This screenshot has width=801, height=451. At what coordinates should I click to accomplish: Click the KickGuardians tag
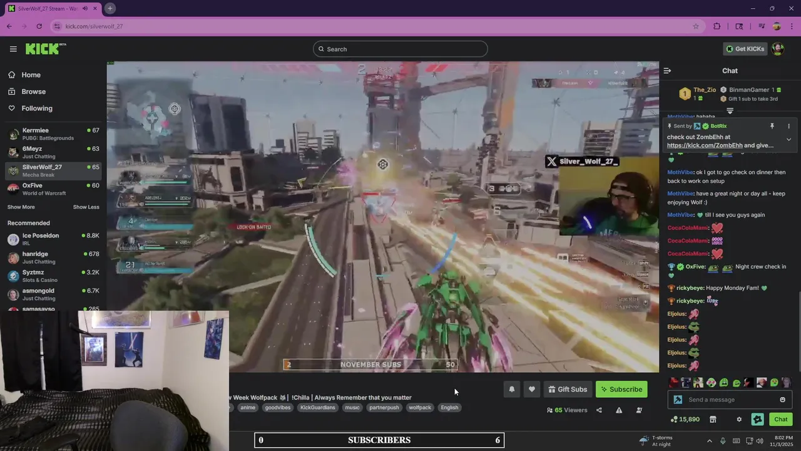(318, 407)
